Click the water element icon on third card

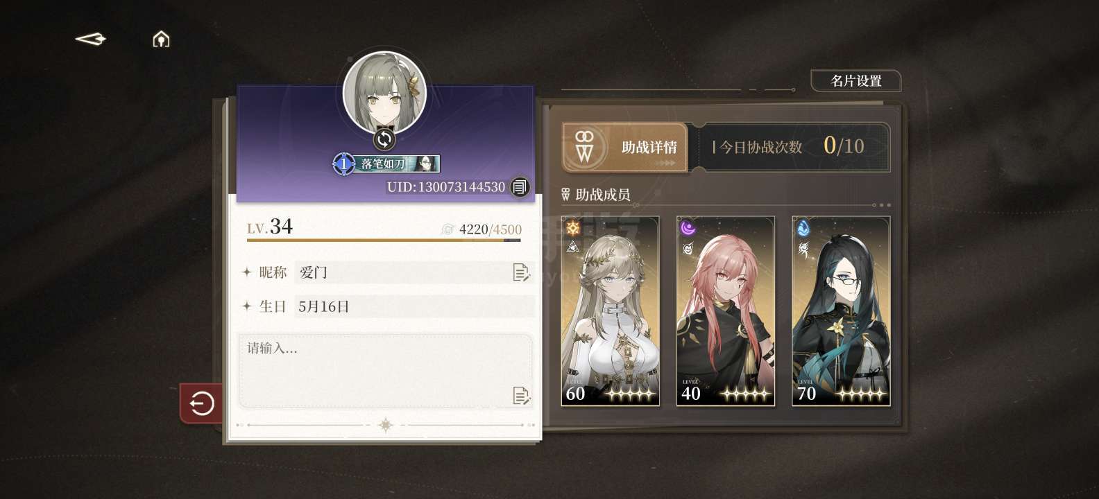[x=803, y=228]
